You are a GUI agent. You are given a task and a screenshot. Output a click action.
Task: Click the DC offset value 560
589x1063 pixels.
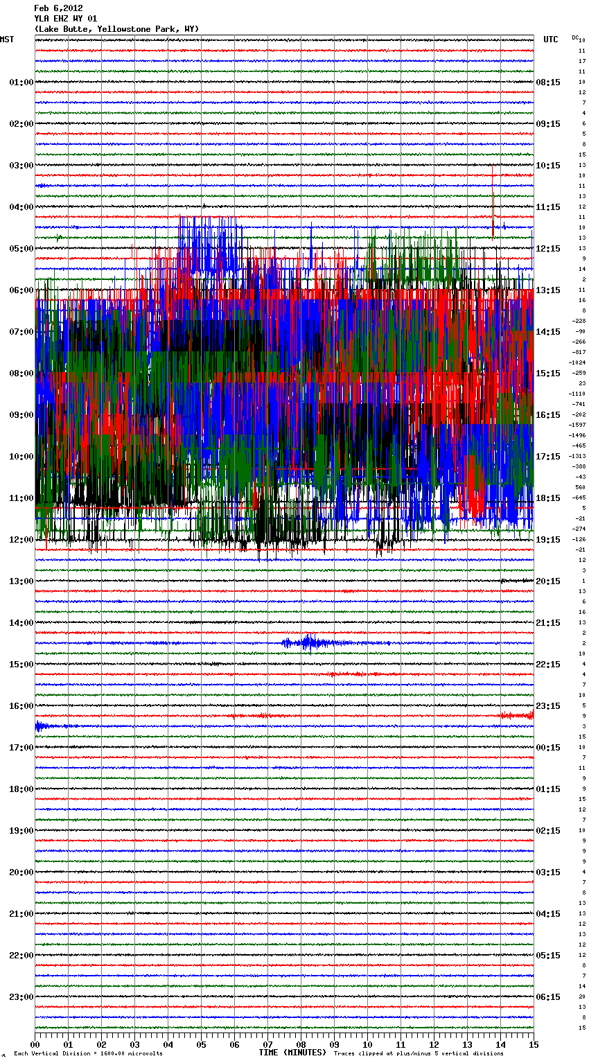point(580,487)
